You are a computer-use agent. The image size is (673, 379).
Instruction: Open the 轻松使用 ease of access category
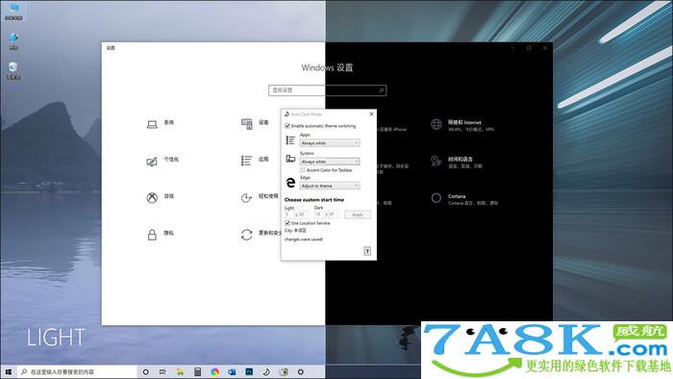click(x=260, y=197)
